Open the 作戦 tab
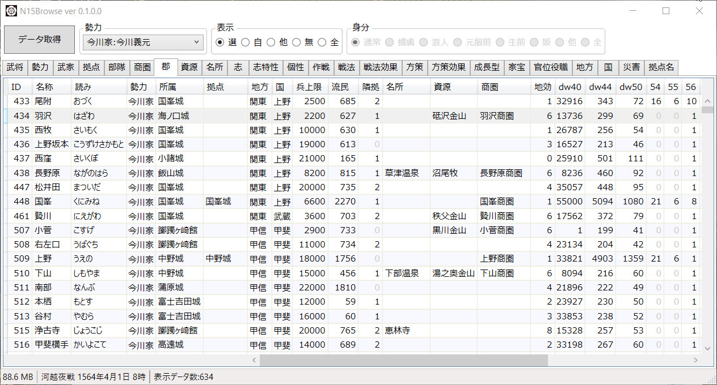This screenshot has width=717, height=385. (x=321, y=67)
